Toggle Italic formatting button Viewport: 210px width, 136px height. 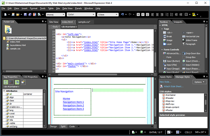point(143,15)
